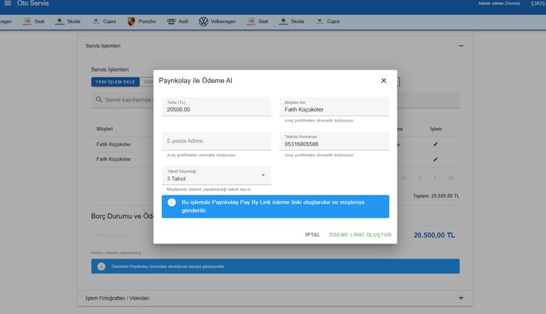This screenshot has height=314, width=546.
Task: Open the hamburger menu icon
Action: click(x=7, y=3)
